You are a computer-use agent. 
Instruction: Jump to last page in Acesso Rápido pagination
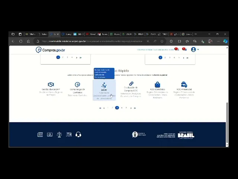[x=135, y=108]
